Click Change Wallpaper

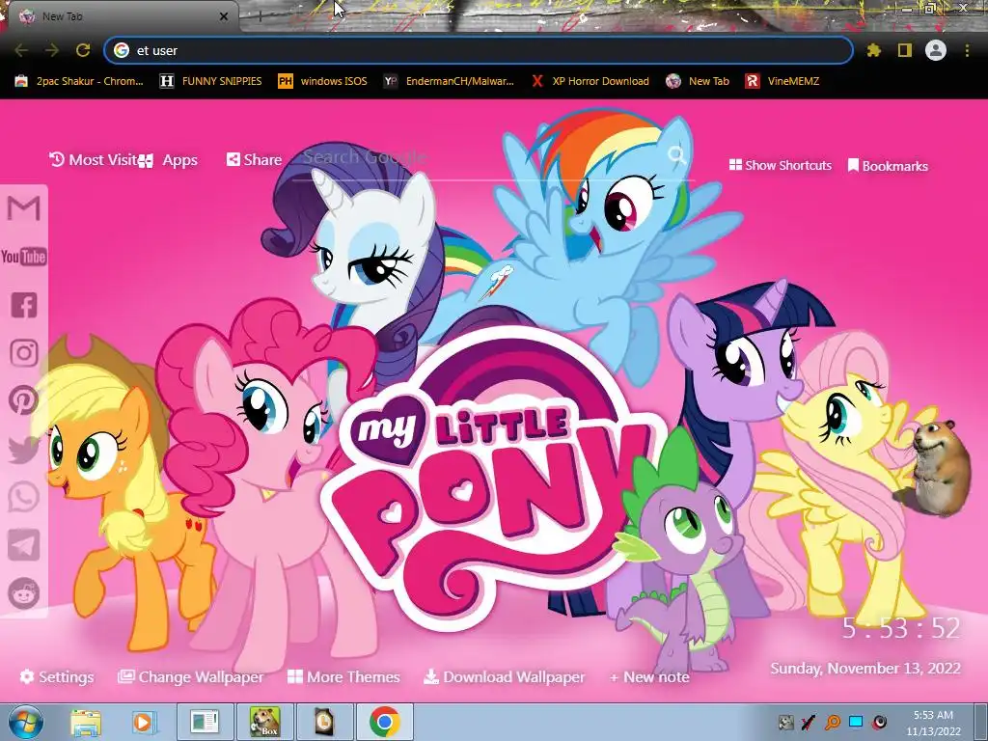tap(191, 676)
